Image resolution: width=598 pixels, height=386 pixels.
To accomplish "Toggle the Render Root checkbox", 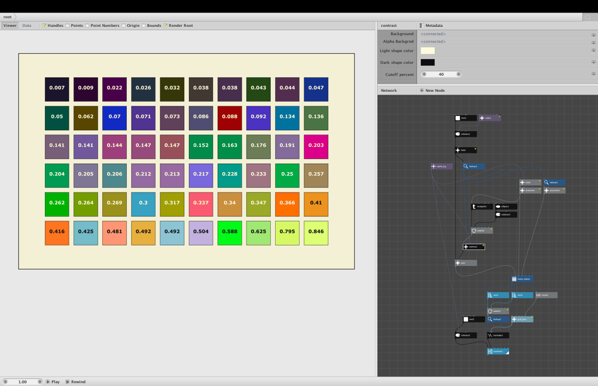I will click(x=166, y=26).
